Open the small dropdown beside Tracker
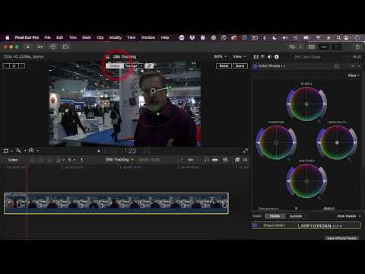 tap(141, 65)
